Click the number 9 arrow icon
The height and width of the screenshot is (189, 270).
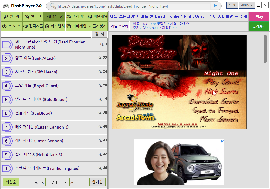(7, 155)
